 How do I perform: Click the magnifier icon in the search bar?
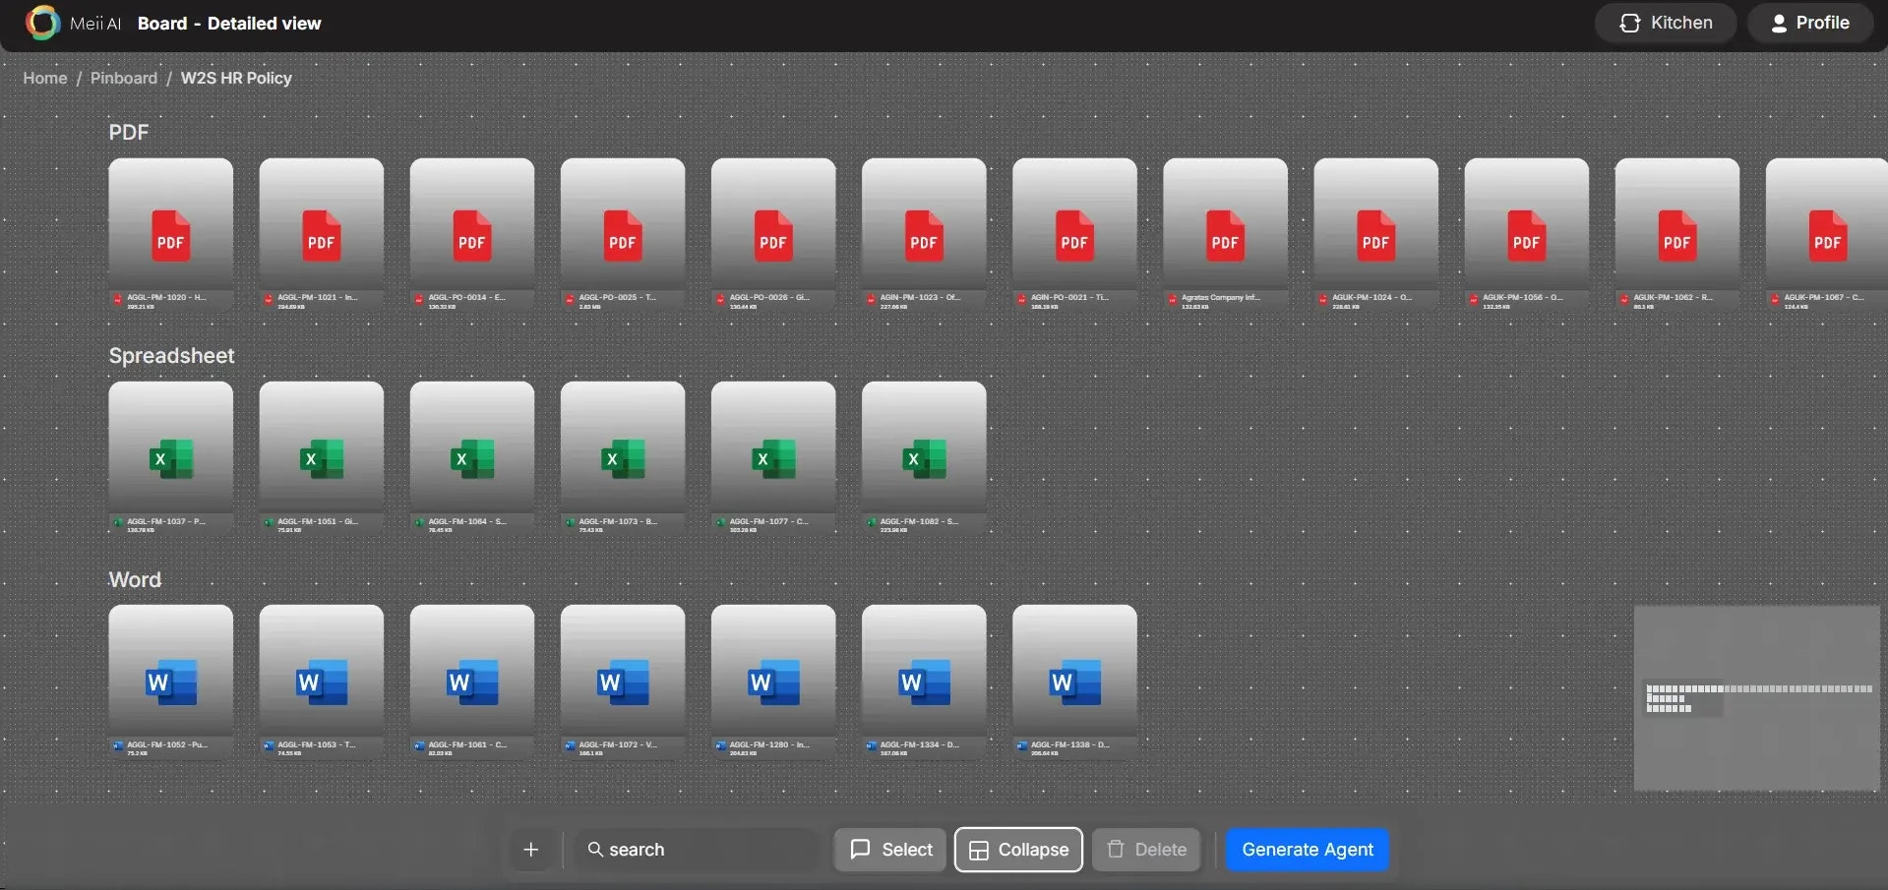click(597, 849)
